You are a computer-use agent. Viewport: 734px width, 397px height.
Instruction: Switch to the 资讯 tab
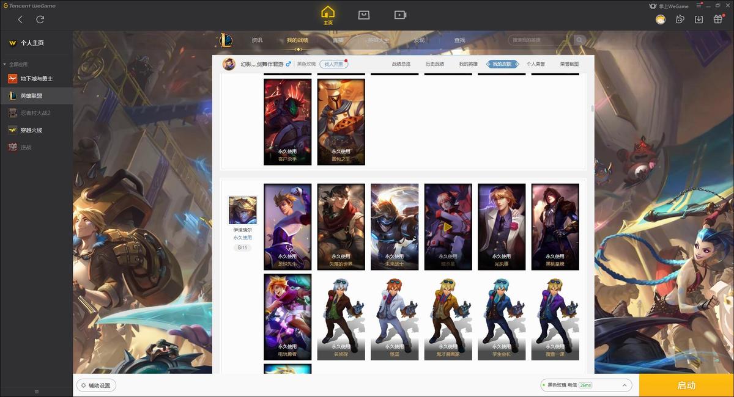pos(257,40)
